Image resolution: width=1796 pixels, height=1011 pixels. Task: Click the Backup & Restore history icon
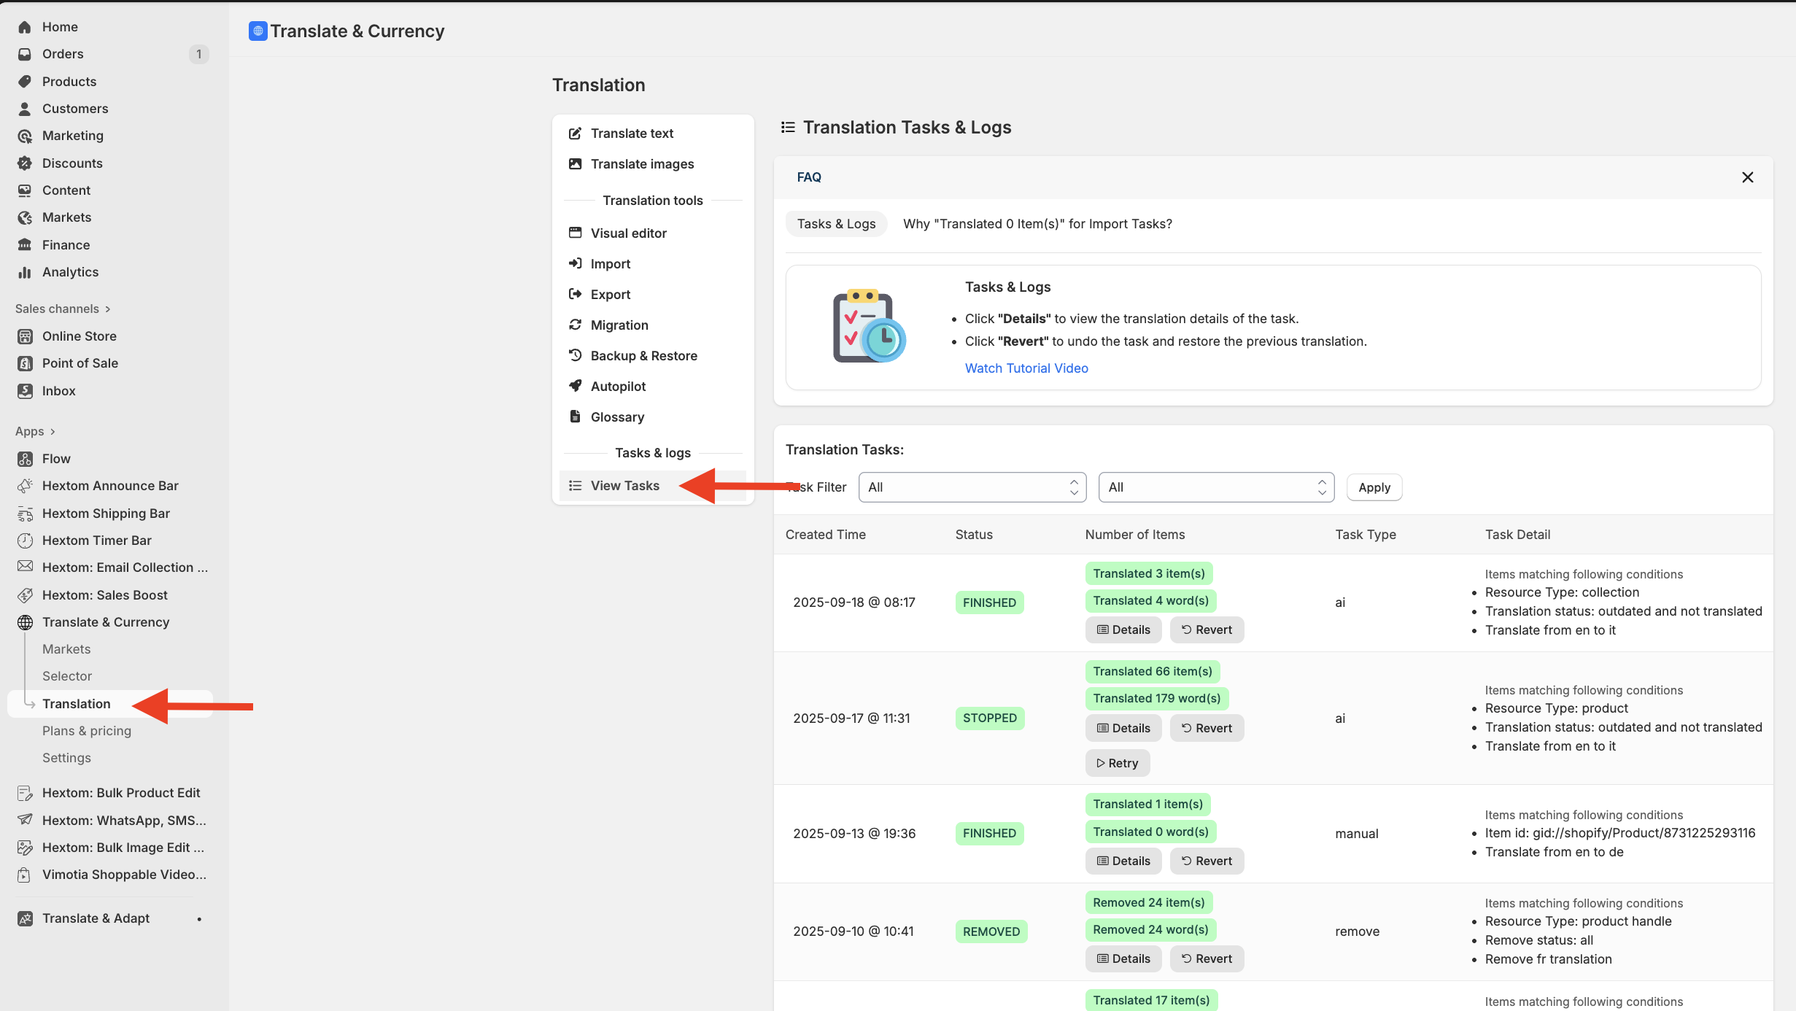[575, 355]
